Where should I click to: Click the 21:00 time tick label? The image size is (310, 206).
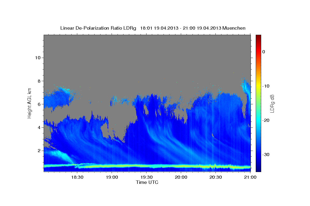(250, 177)
